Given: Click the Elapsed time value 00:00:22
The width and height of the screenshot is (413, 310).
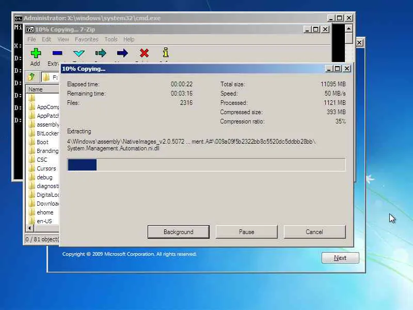Looking at the screenshot, I should point(182,84).
